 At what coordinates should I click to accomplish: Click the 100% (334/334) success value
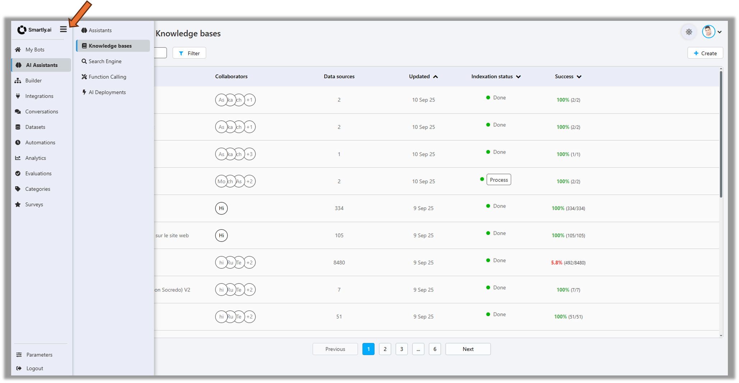click(568, 208)
